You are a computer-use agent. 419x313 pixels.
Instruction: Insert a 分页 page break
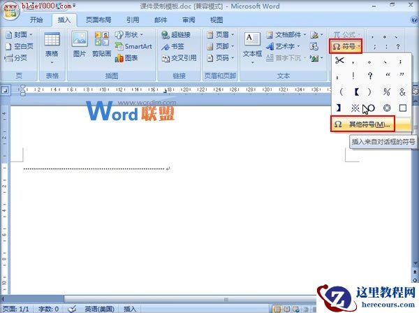tap(16, 58)
